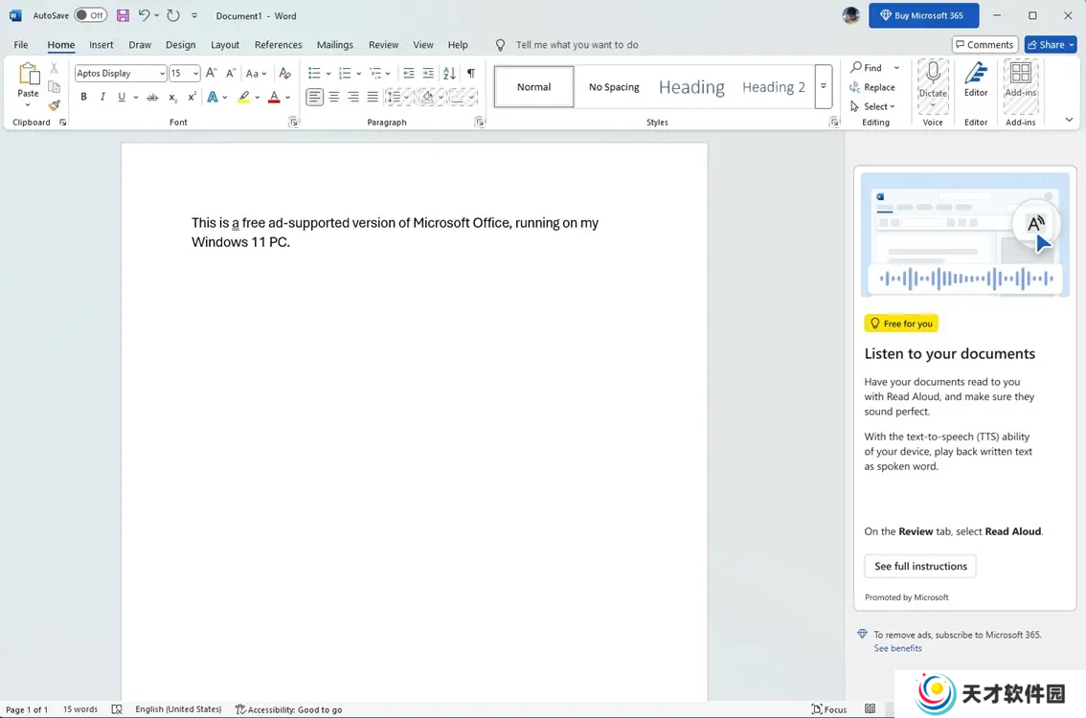Expand the bullet library dropdown arrow

[x=328, y=74]
